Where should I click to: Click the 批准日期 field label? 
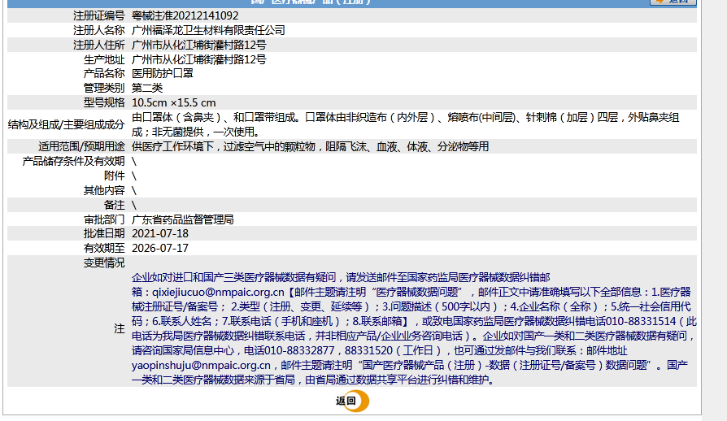[104, 233]
